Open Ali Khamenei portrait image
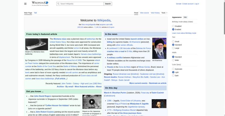225x116 pixels. tap(159, 48)
